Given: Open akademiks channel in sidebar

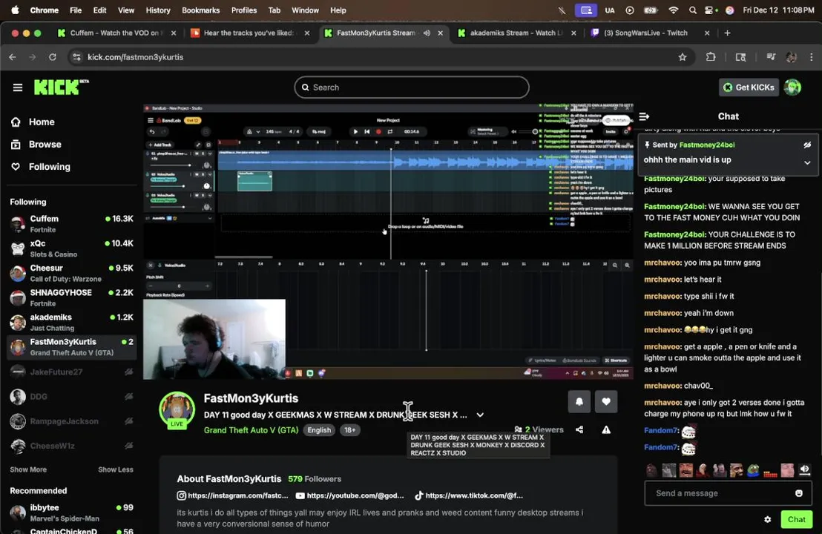Looking at the screenshot, I should [72, 323].
